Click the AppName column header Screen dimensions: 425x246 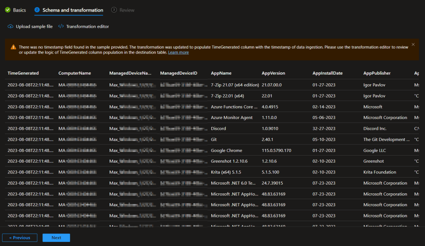(221, 73)
